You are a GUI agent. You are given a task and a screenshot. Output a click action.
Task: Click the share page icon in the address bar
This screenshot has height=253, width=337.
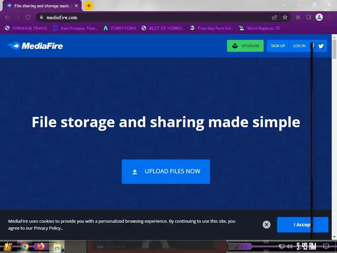point(274,17)
